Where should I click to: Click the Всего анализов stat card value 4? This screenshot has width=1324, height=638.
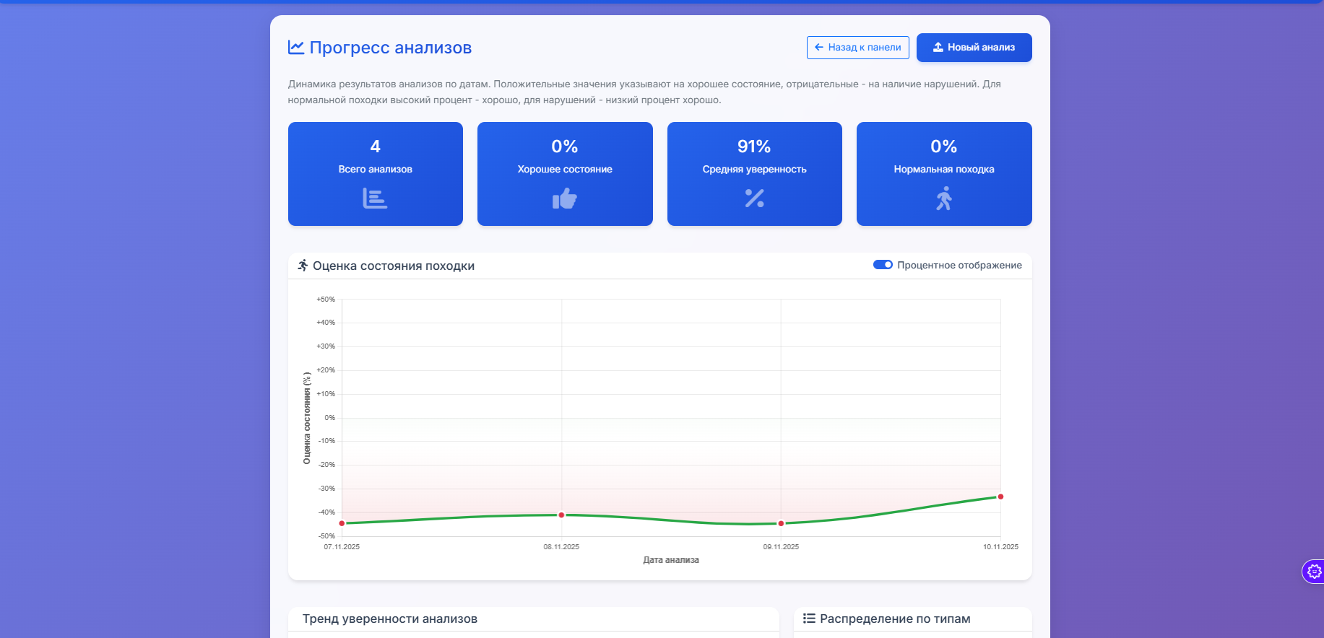click(x=375, y=147)
